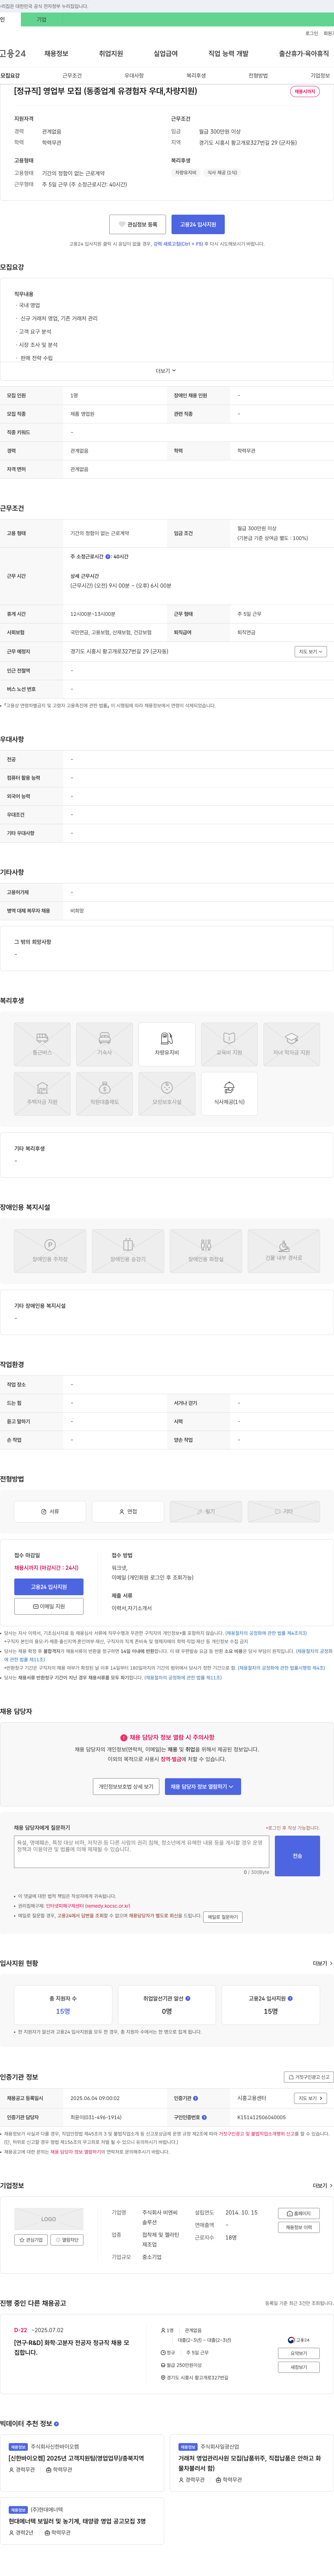Click the 채용정보 이력 button

pyautogui.click(x=298, y=2227)
